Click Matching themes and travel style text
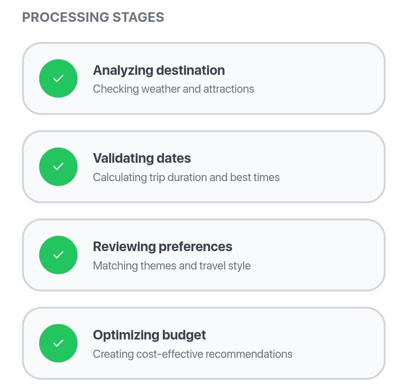 click(172, 266)
